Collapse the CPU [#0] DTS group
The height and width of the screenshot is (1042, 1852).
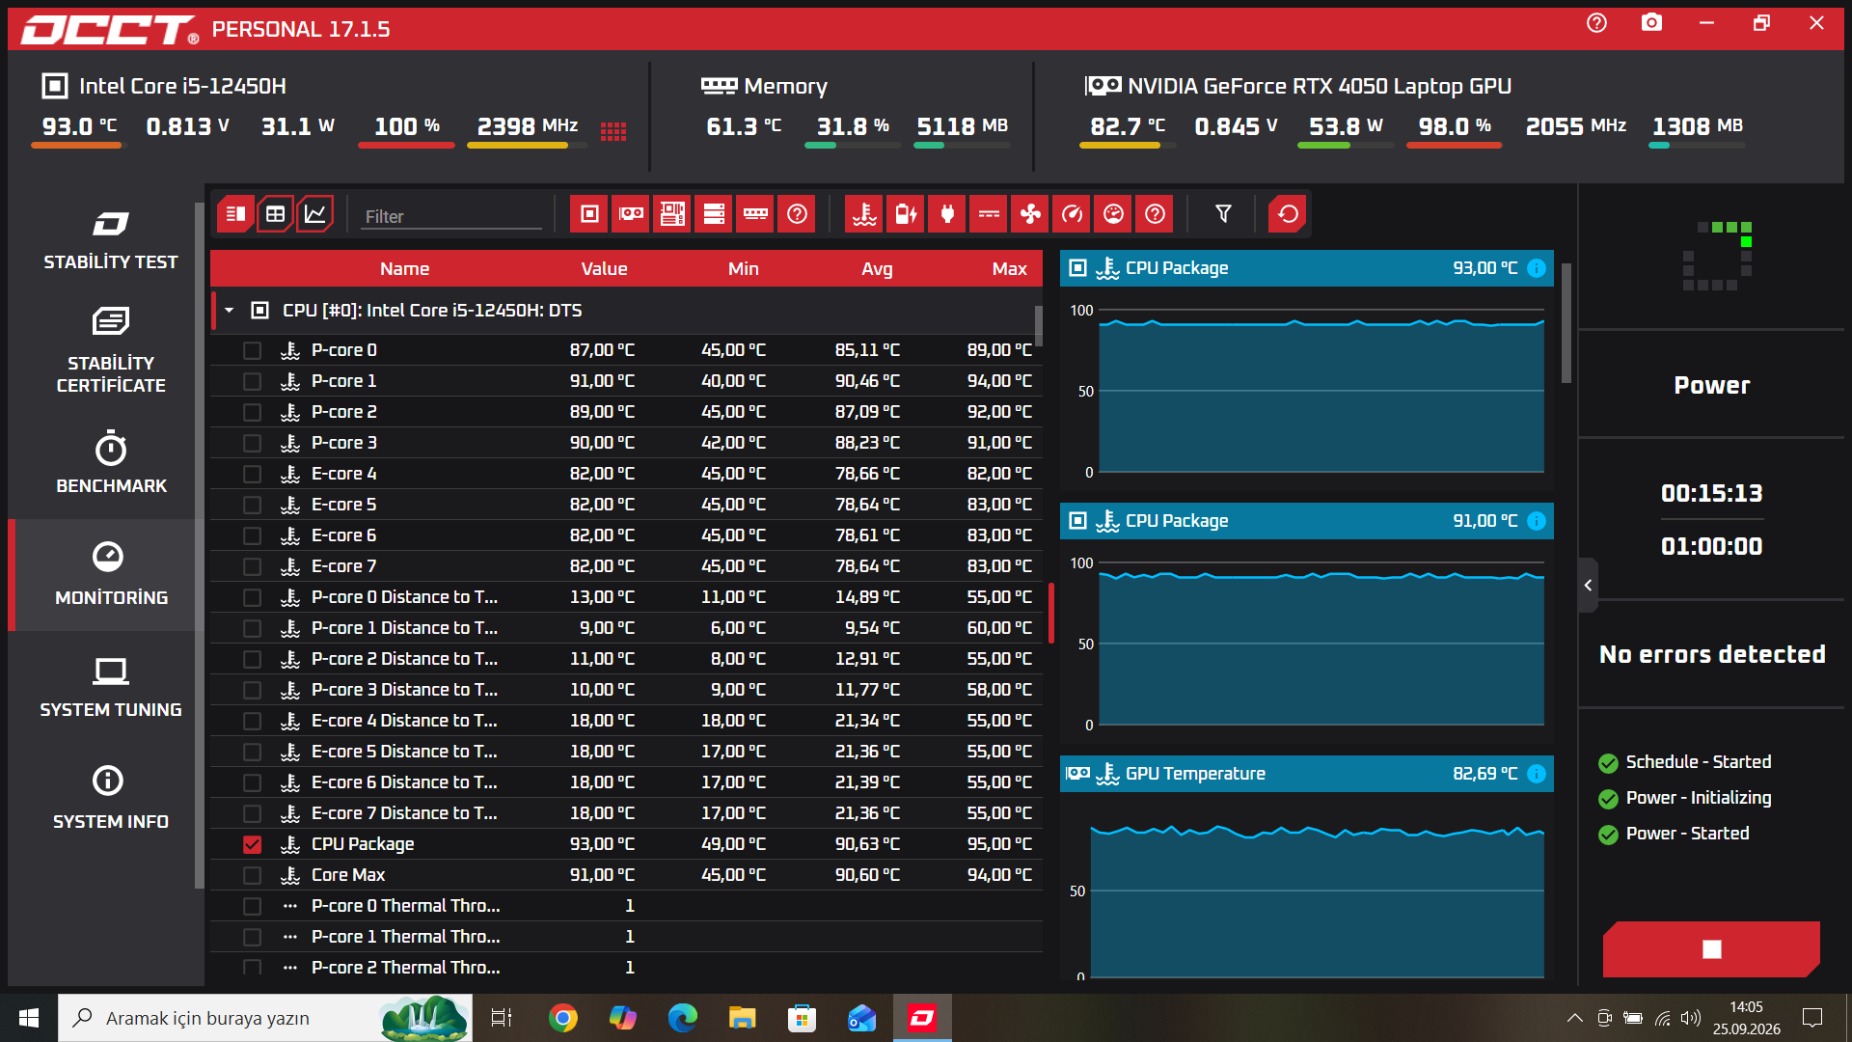click(x=230, y=311)
